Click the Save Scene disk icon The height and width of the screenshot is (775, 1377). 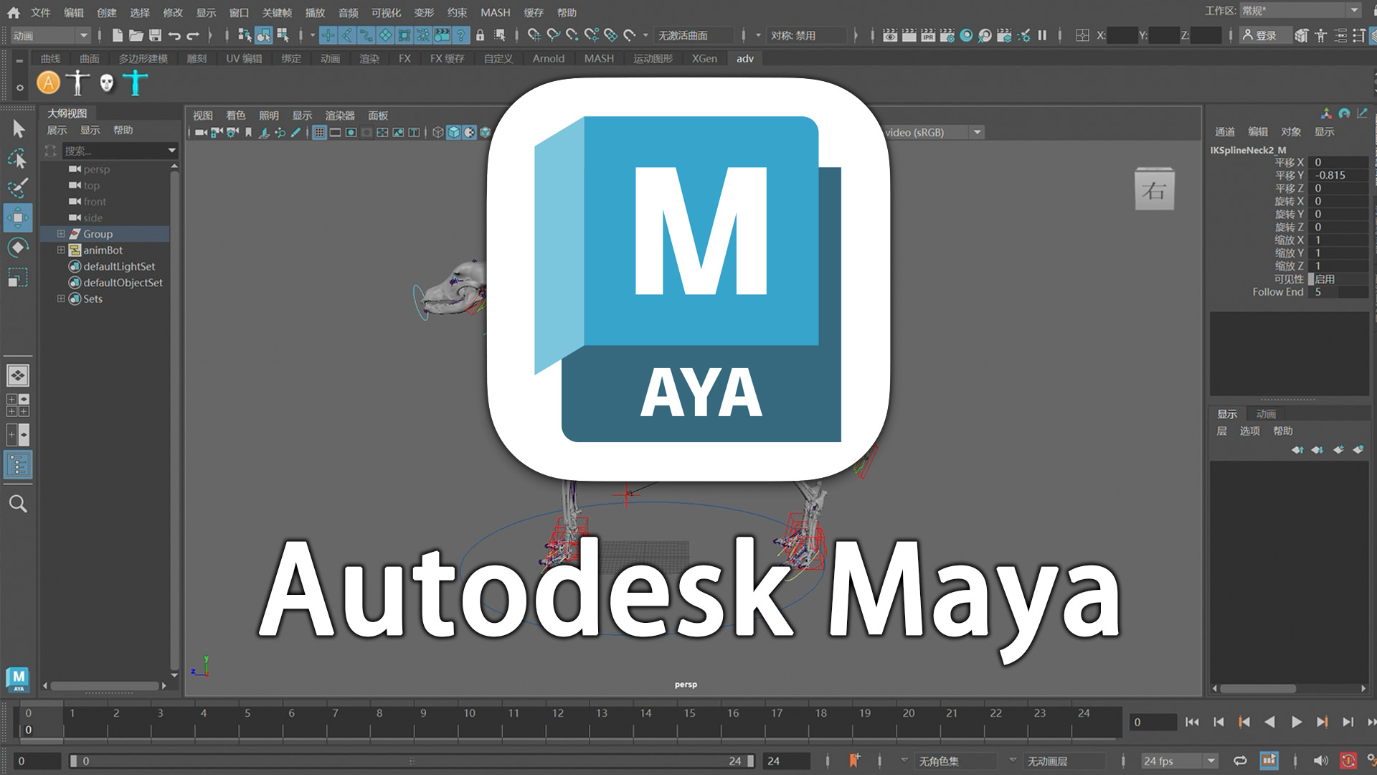155,35
